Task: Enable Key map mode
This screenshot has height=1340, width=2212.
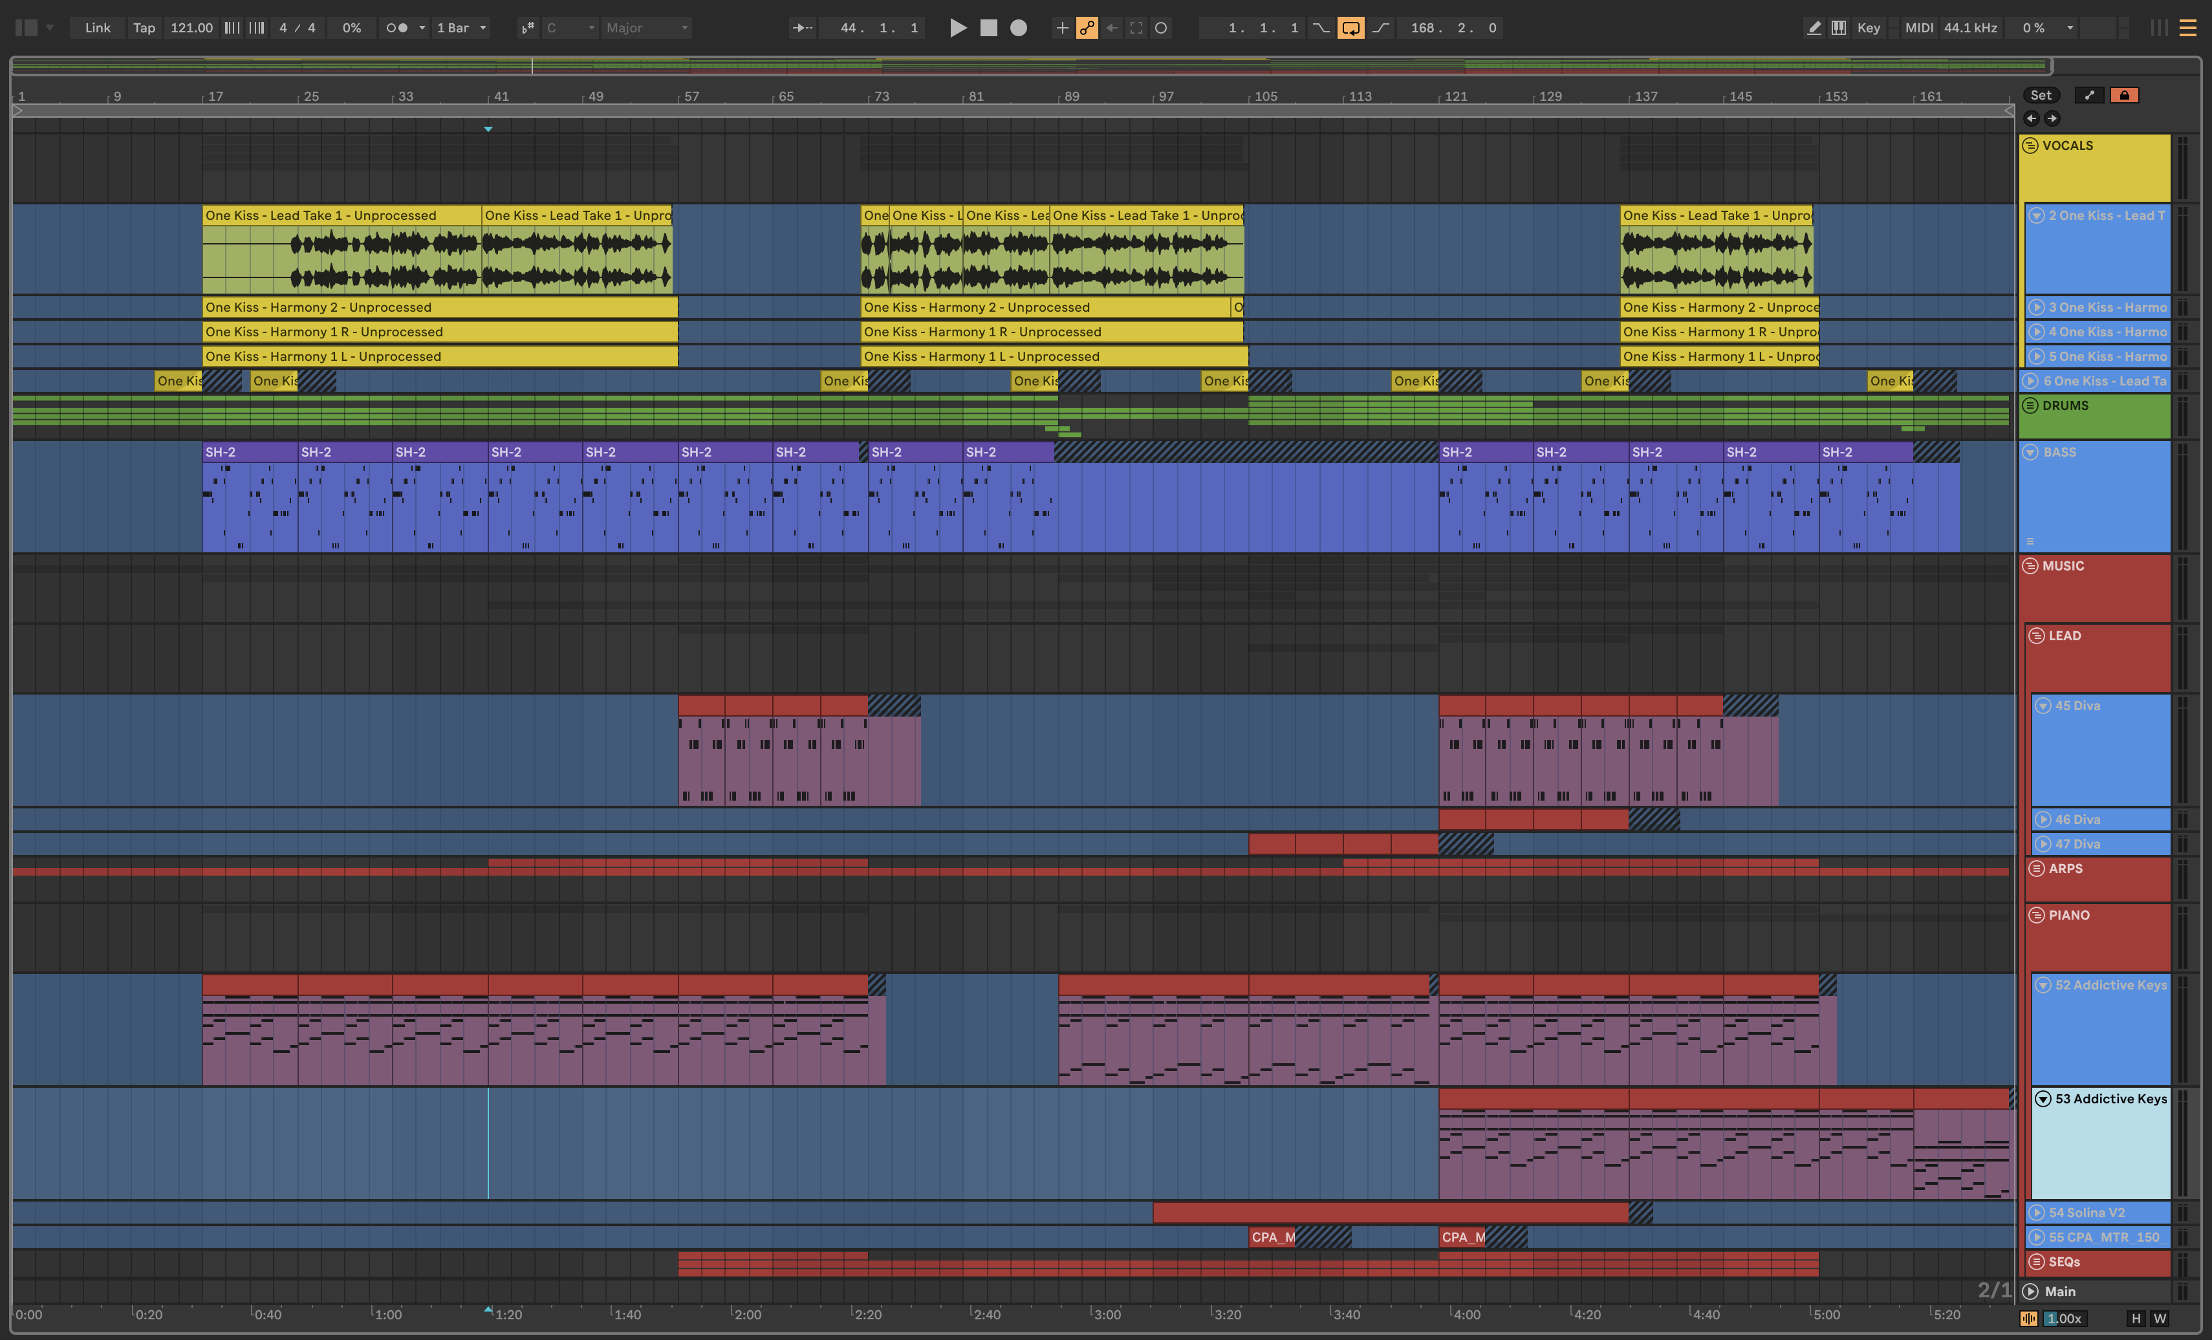Action: pyautogui.click(x=1868, y=28)
